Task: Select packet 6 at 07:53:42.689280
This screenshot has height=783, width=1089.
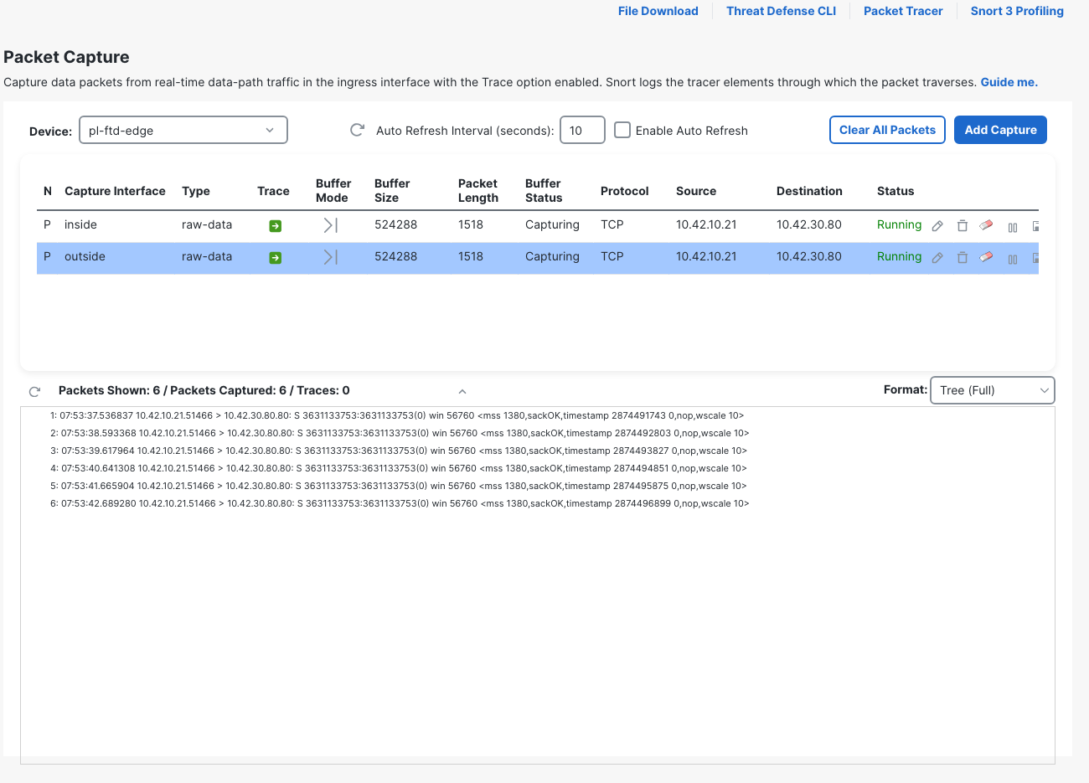Action: point(400,503)
